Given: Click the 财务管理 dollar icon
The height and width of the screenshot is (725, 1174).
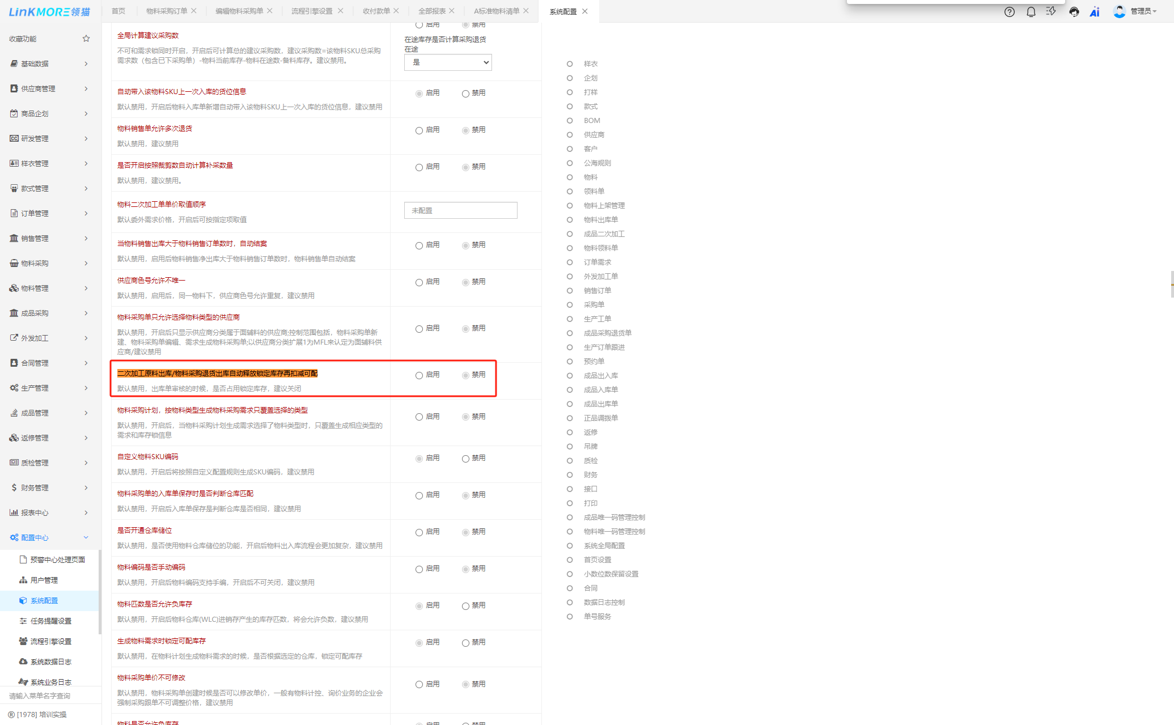Looking at the screenshot, I should coord(14,487).
